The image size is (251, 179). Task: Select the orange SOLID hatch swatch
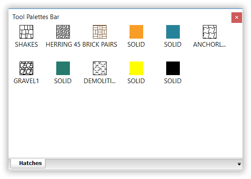click(x=136, y=32)
